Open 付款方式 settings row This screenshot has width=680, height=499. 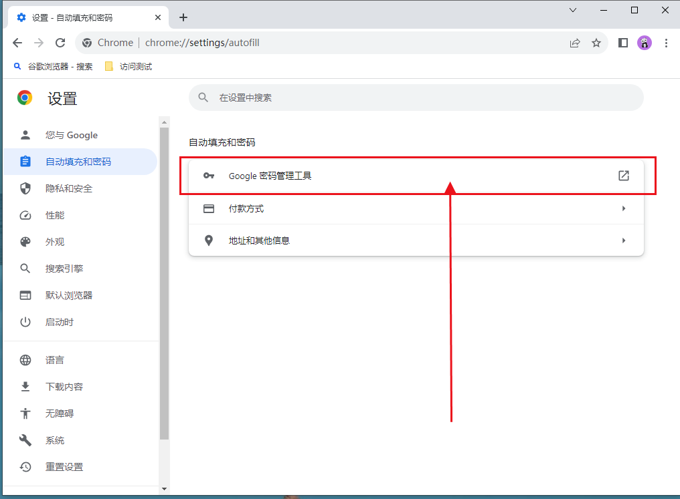click(416, 208)
